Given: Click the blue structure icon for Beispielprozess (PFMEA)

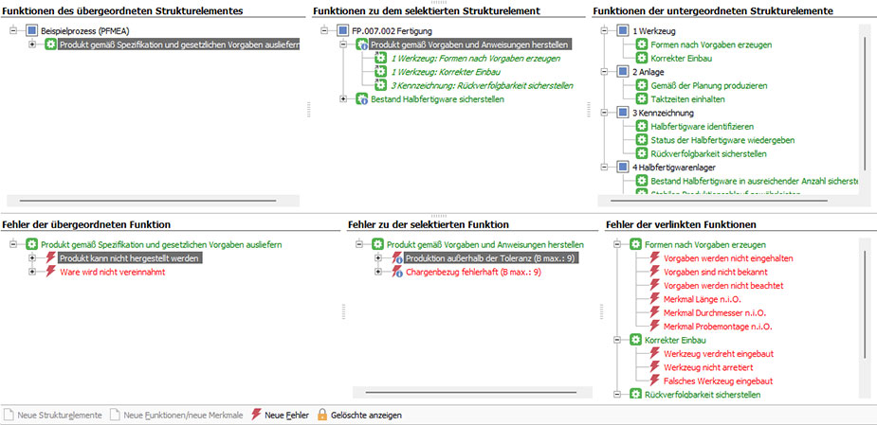Looking at the screenshot, I should 31,31.
